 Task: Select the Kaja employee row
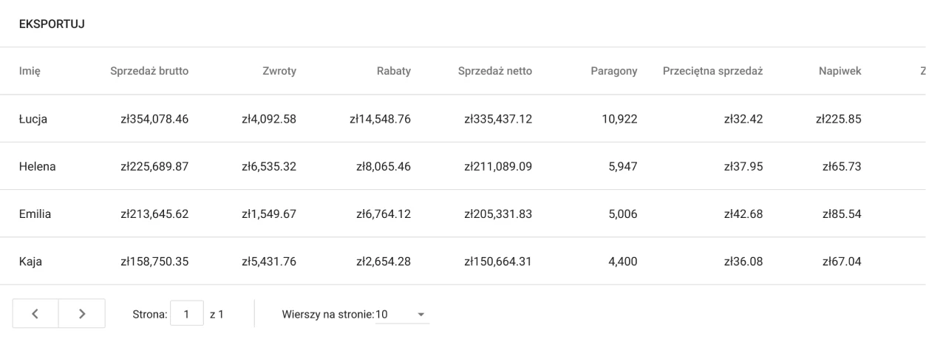(x=31, y=260)
